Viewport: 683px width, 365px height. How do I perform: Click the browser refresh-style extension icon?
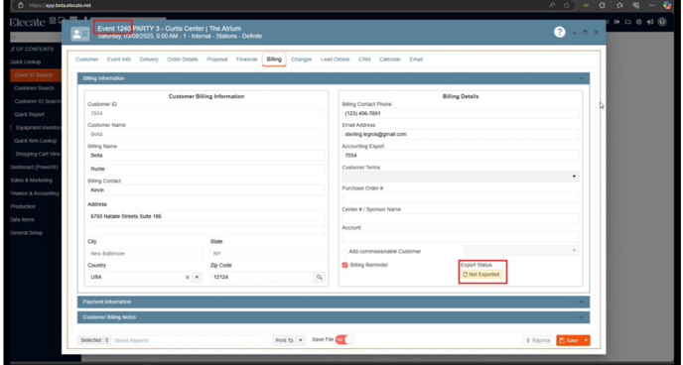click(x=603, y=5)
